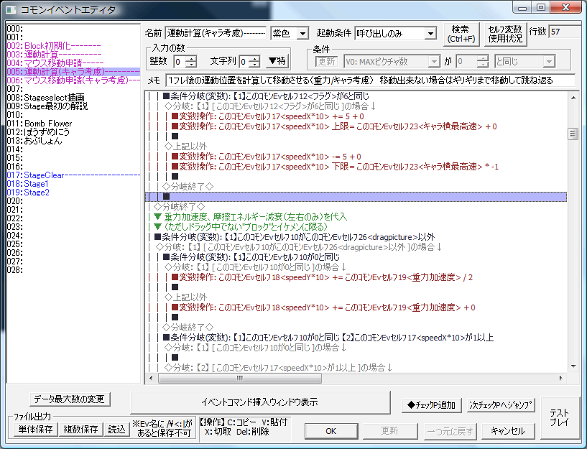Click the キャンセル button

point(508,431)
